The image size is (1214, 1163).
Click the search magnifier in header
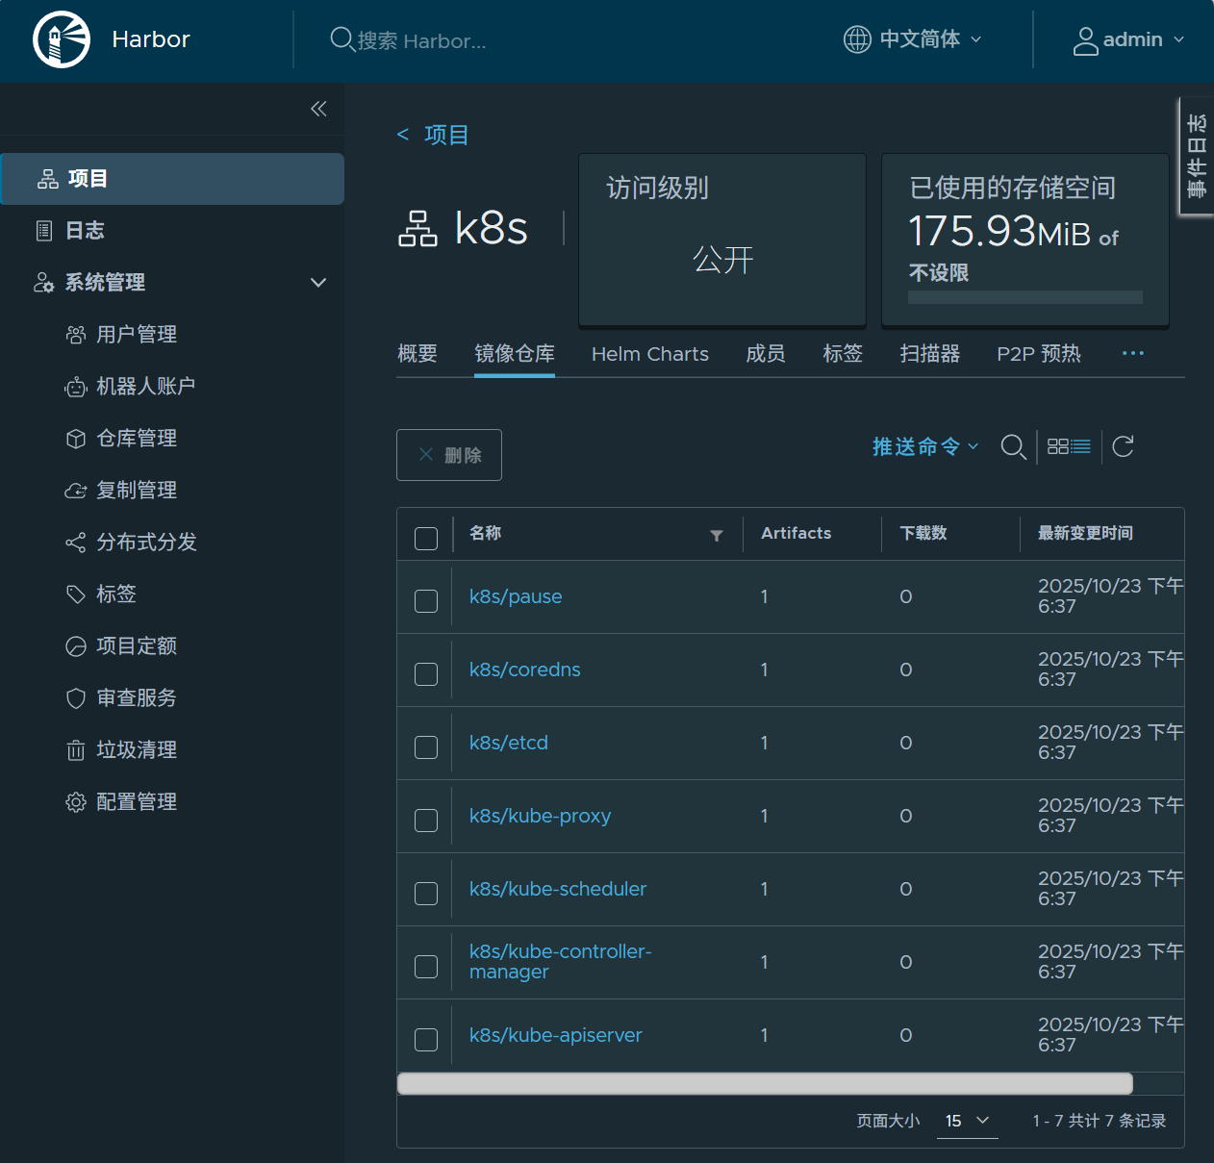coord(341,39)
